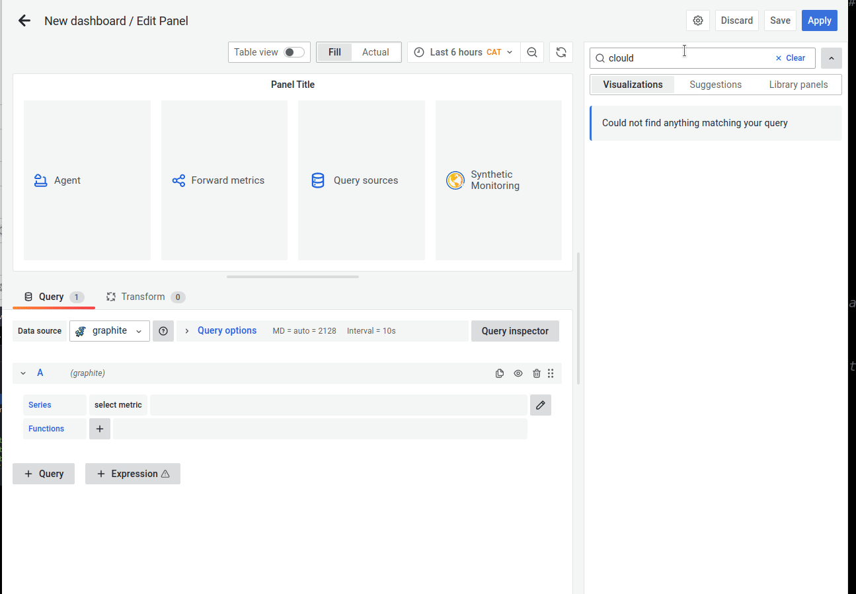Toggle query A visibility with the eye icon
This screenshot has width=856, height=594.
518,373
